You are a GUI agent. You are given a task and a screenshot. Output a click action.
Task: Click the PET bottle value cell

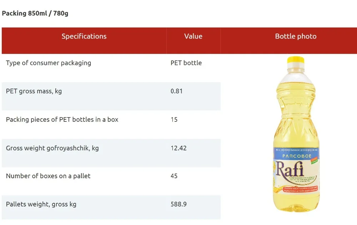pos(186,63)
